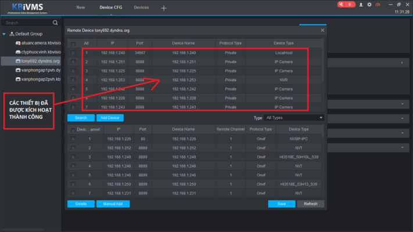Screen dimensions: 413x232
Task: Check the All header checkbox
Action: (x=73, y=44)
